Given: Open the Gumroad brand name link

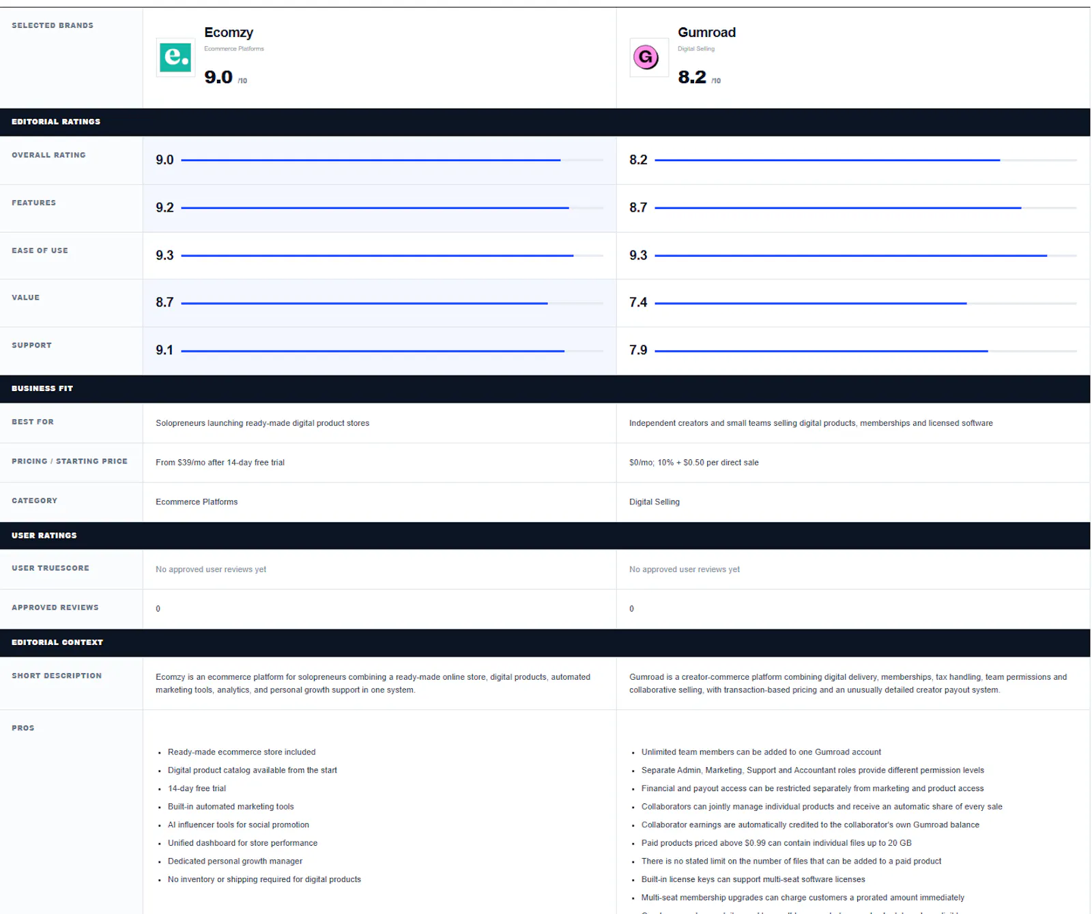Looking at the screenshot, I should click(x=706, y=32).
